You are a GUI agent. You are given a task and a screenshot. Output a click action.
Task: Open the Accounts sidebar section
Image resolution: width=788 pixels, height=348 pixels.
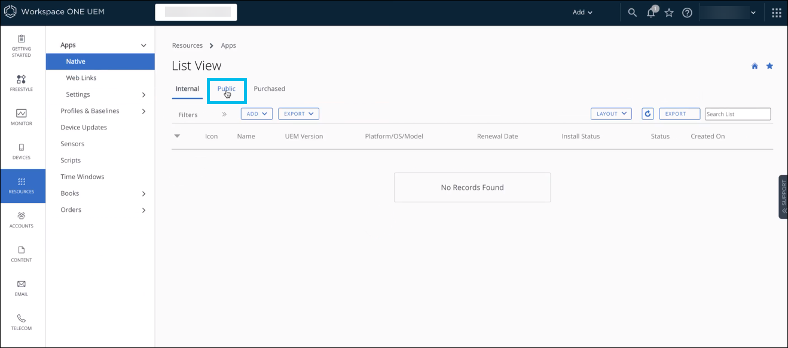22,220
